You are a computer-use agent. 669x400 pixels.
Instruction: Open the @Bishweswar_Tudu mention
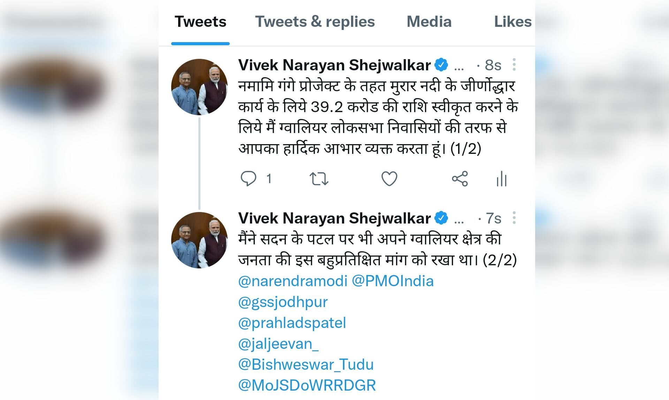(306, 364)
